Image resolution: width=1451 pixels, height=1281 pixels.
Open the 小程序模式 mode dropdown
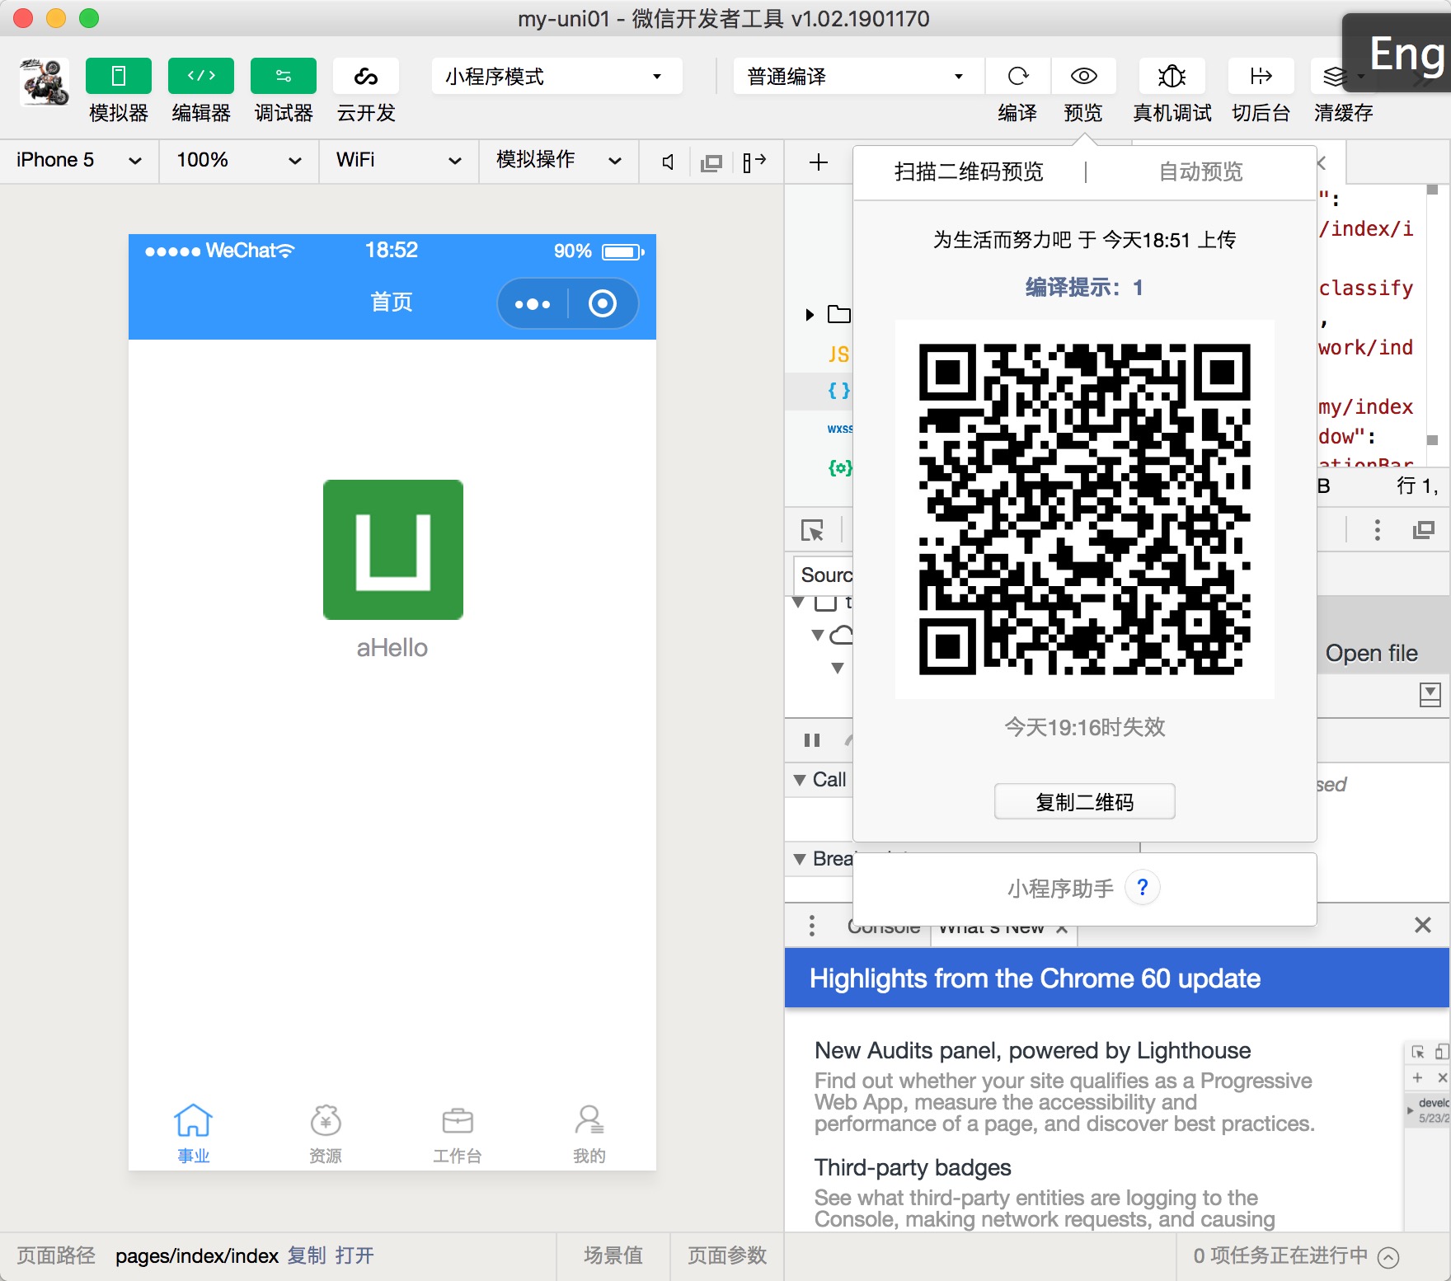pyautogui.click(x=556, y=76)
